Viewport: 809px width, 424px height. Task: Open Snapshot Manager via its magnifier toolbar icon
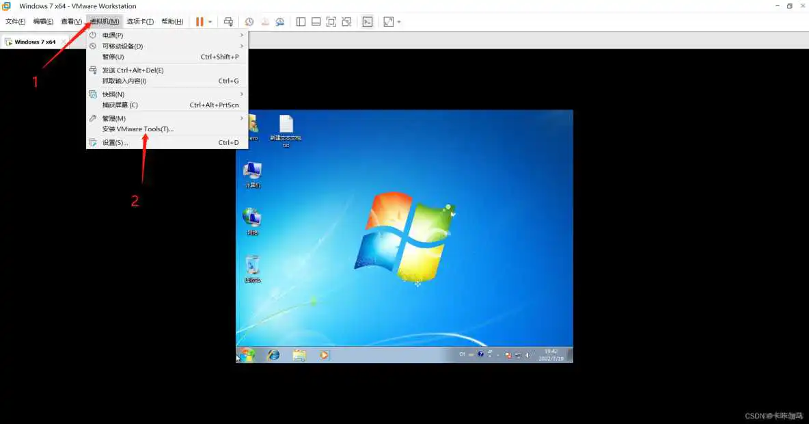(279, 21)
